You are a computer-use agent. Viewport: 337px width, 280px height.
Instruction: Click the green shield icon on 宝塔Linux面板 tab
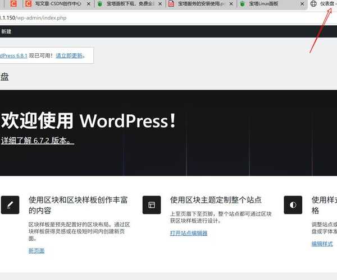pos(242,4)
